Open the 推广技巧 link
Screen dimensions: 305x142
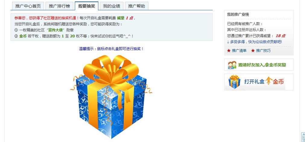click(263, 51)
